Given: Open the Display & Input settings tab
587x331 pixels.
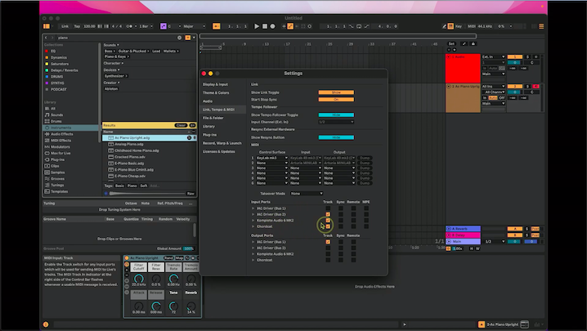Looking at the screenshot, I should pyautogui.click(x=215, y=84).
